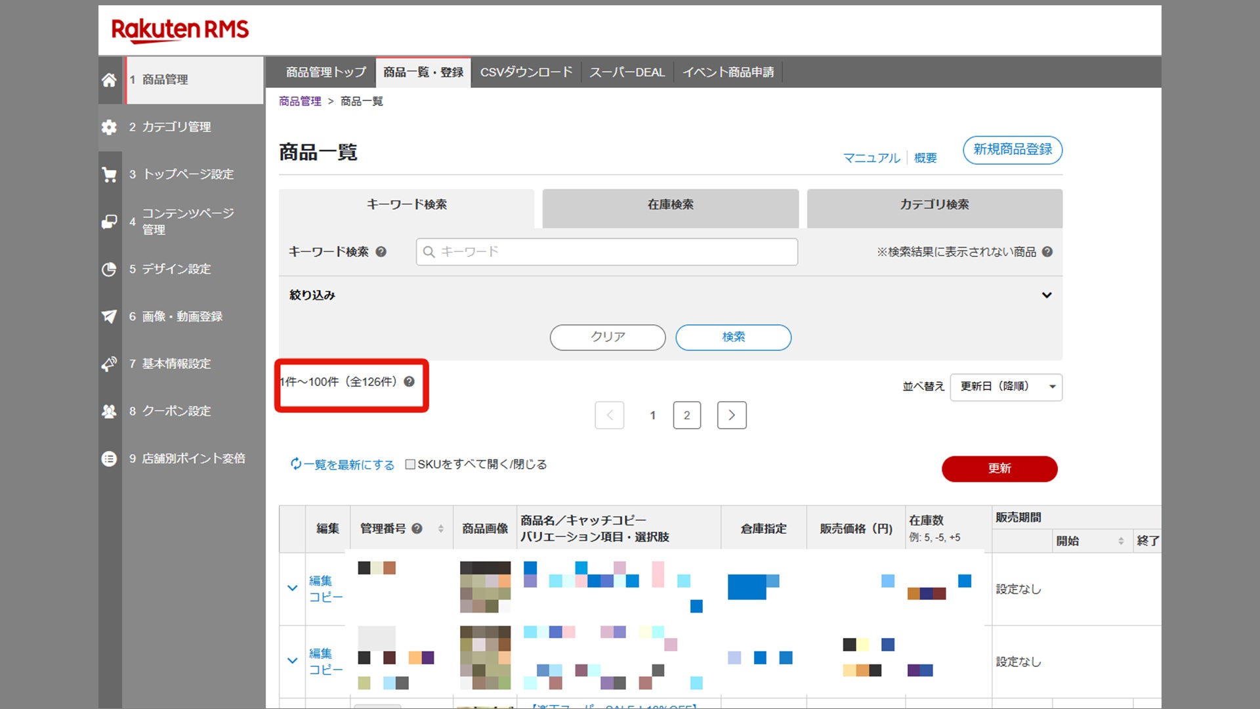The image size is (1260, 709).
Task: Open the イベント商品申請 tab
Action: tap(728, 72)
